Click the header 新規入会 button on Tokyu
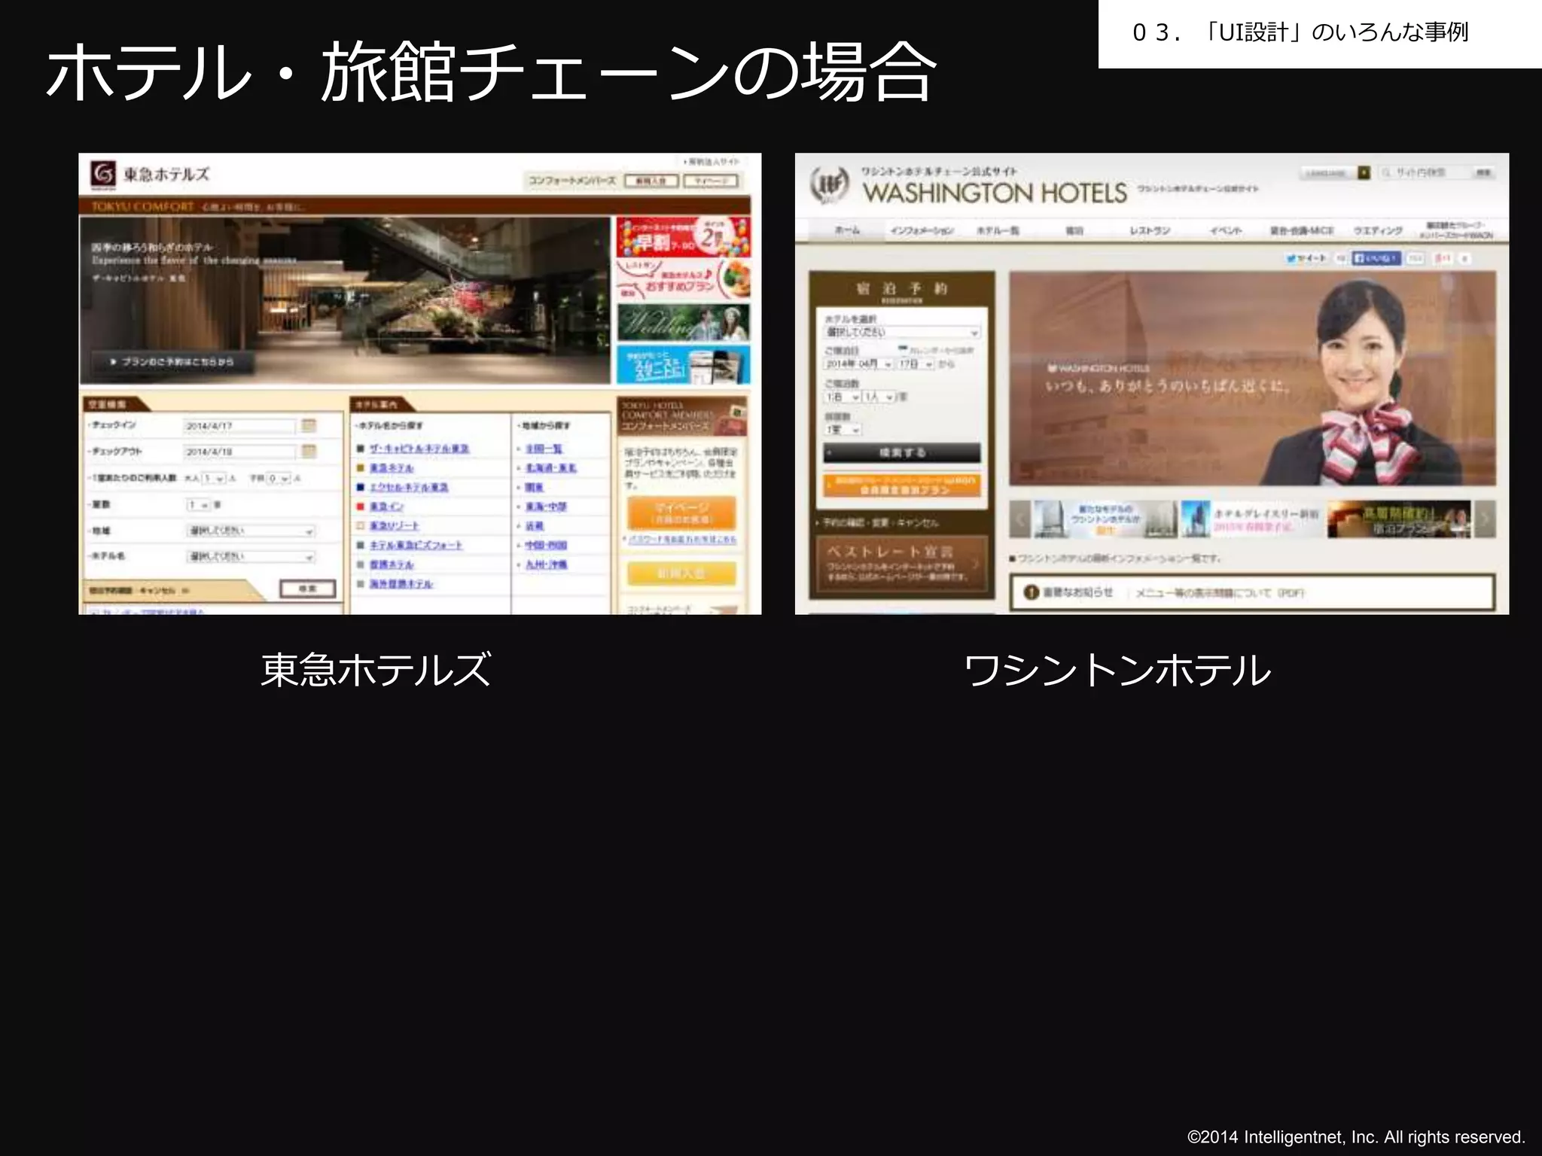This screenshot has width=1542, height=1156. tap(651, 181)
